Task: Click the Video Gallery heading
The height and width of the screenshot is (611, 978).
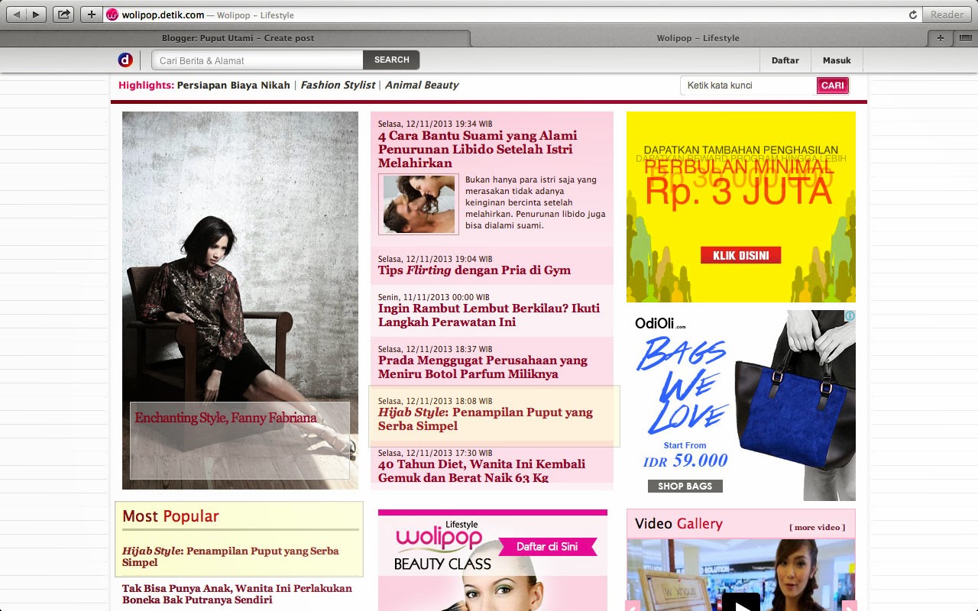Action: coord(678,524)
